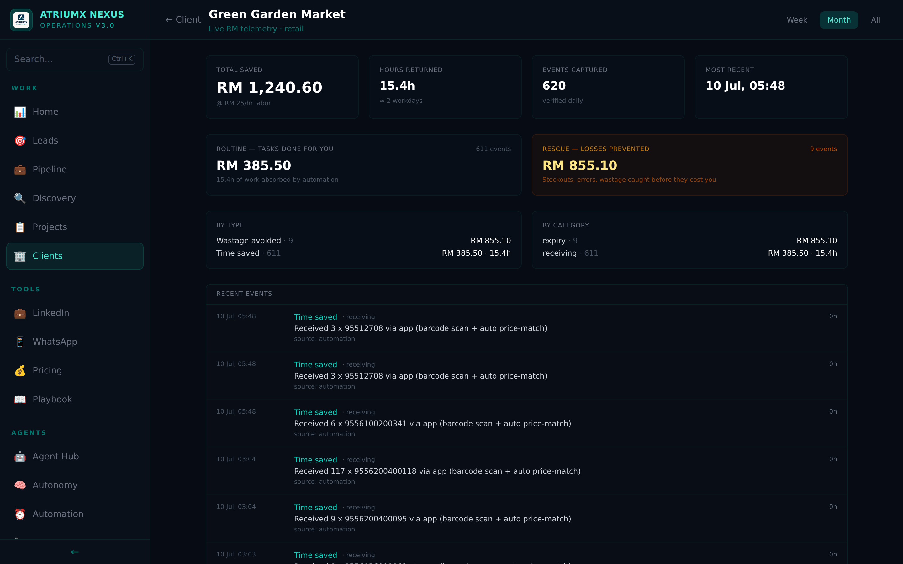This screenshot has width=903, height=564.
Task: Click the AtriumX Nexus logo icon
Action: (21, 20)
